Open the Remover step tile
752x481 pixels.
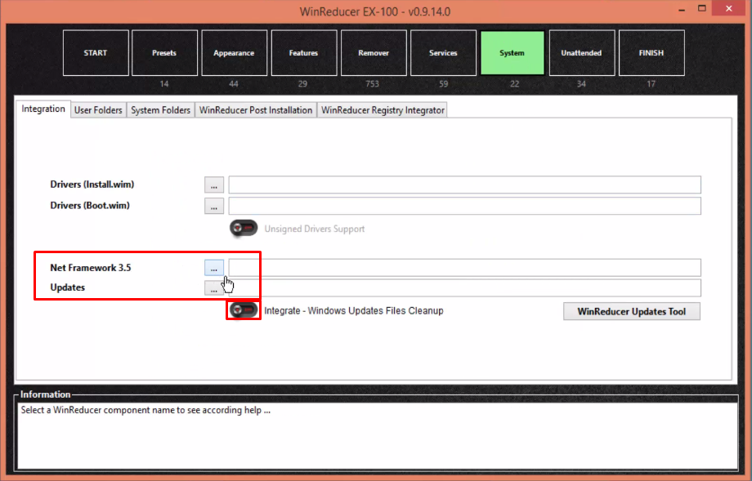coord(374,53)
